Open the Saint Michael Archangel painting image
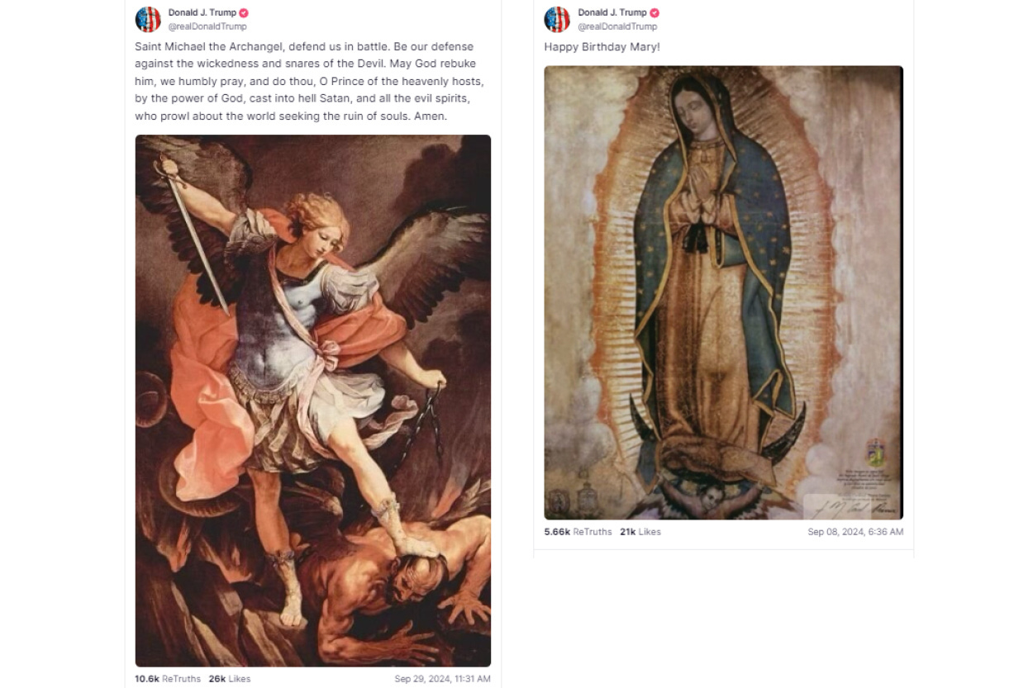Image resolution: width=1033 pixels, height=688 pixels. click(313, 401)
